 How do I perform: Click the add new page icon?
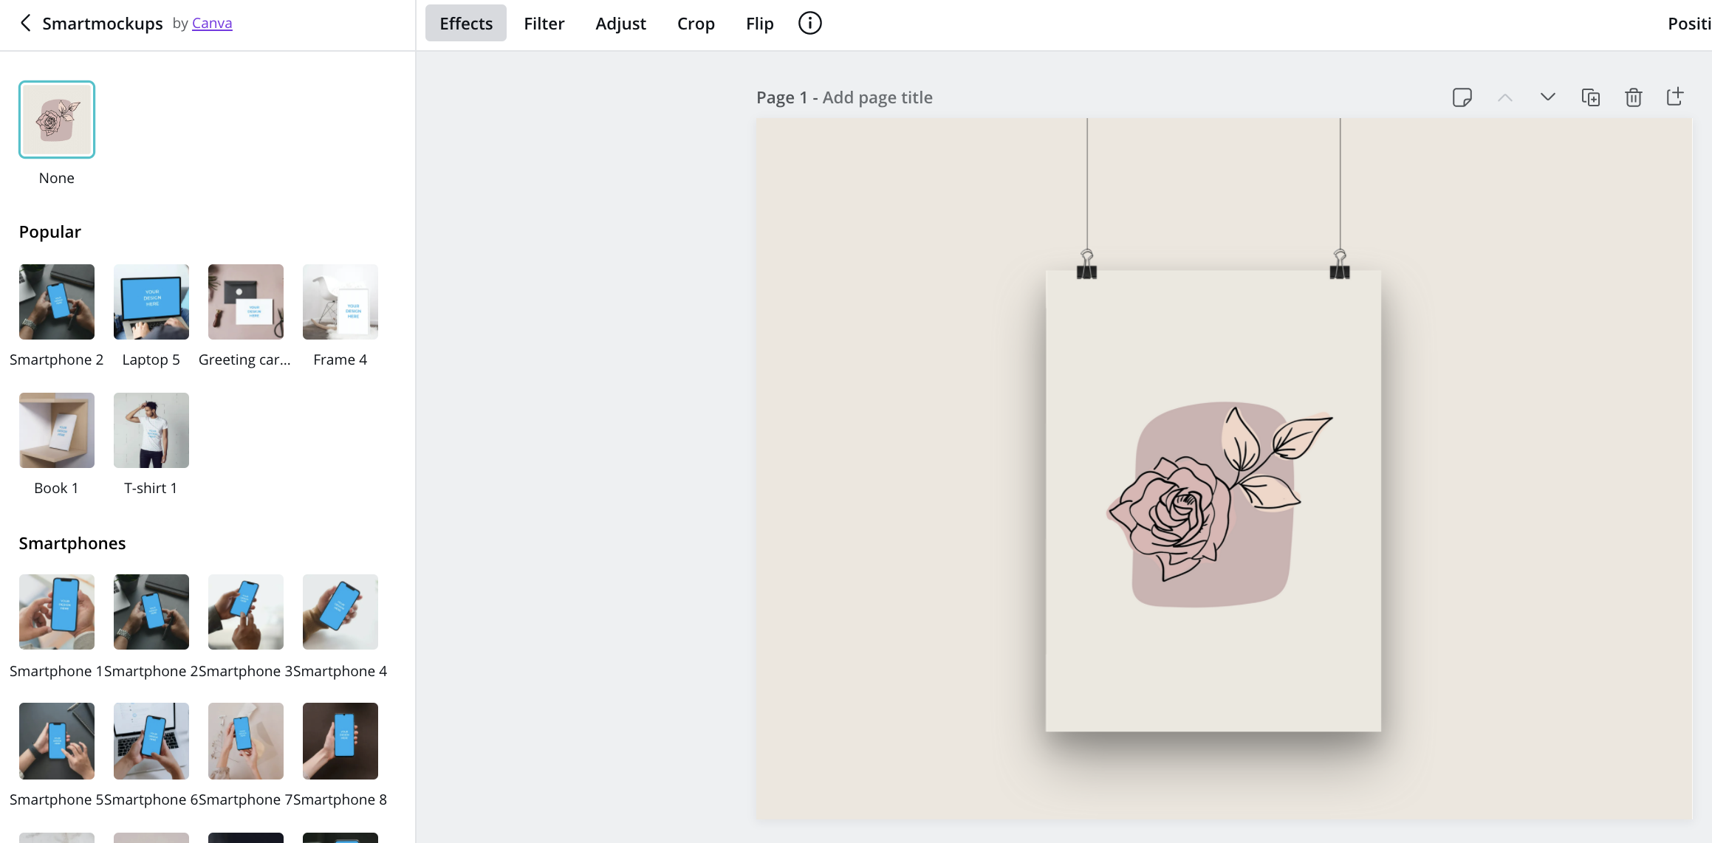[x=1675, y=97]
